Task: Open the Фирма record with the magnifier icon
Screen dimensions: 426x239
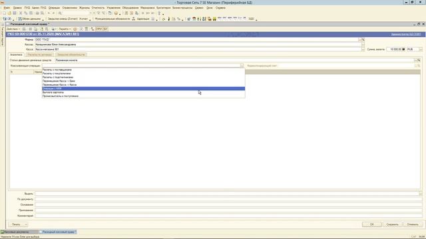Action: pos(363,40)
